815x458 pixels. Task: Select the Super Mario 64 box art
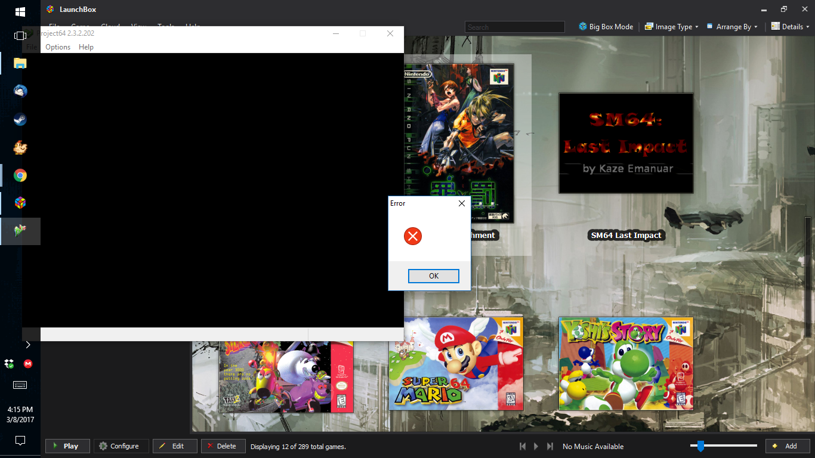tap(456, 364)
